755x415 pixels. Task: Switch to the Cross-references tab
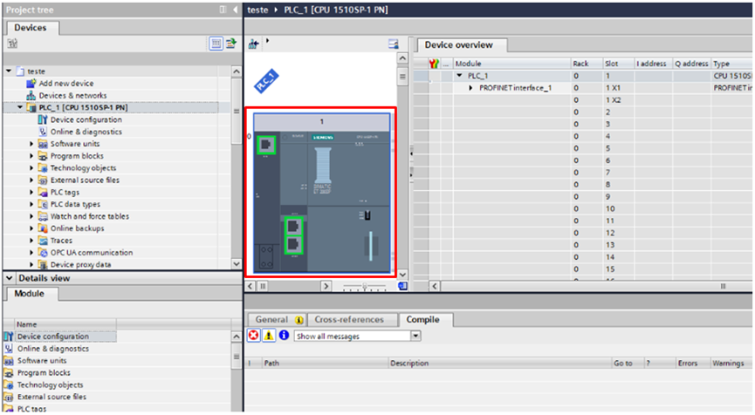[351, 320]
